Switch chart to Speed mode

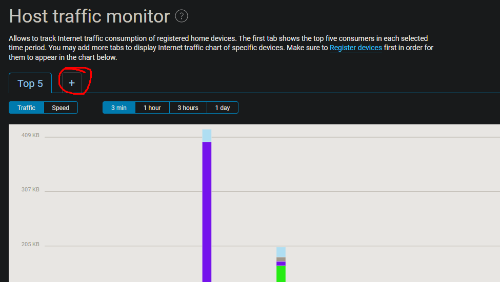tap(61, 107)
